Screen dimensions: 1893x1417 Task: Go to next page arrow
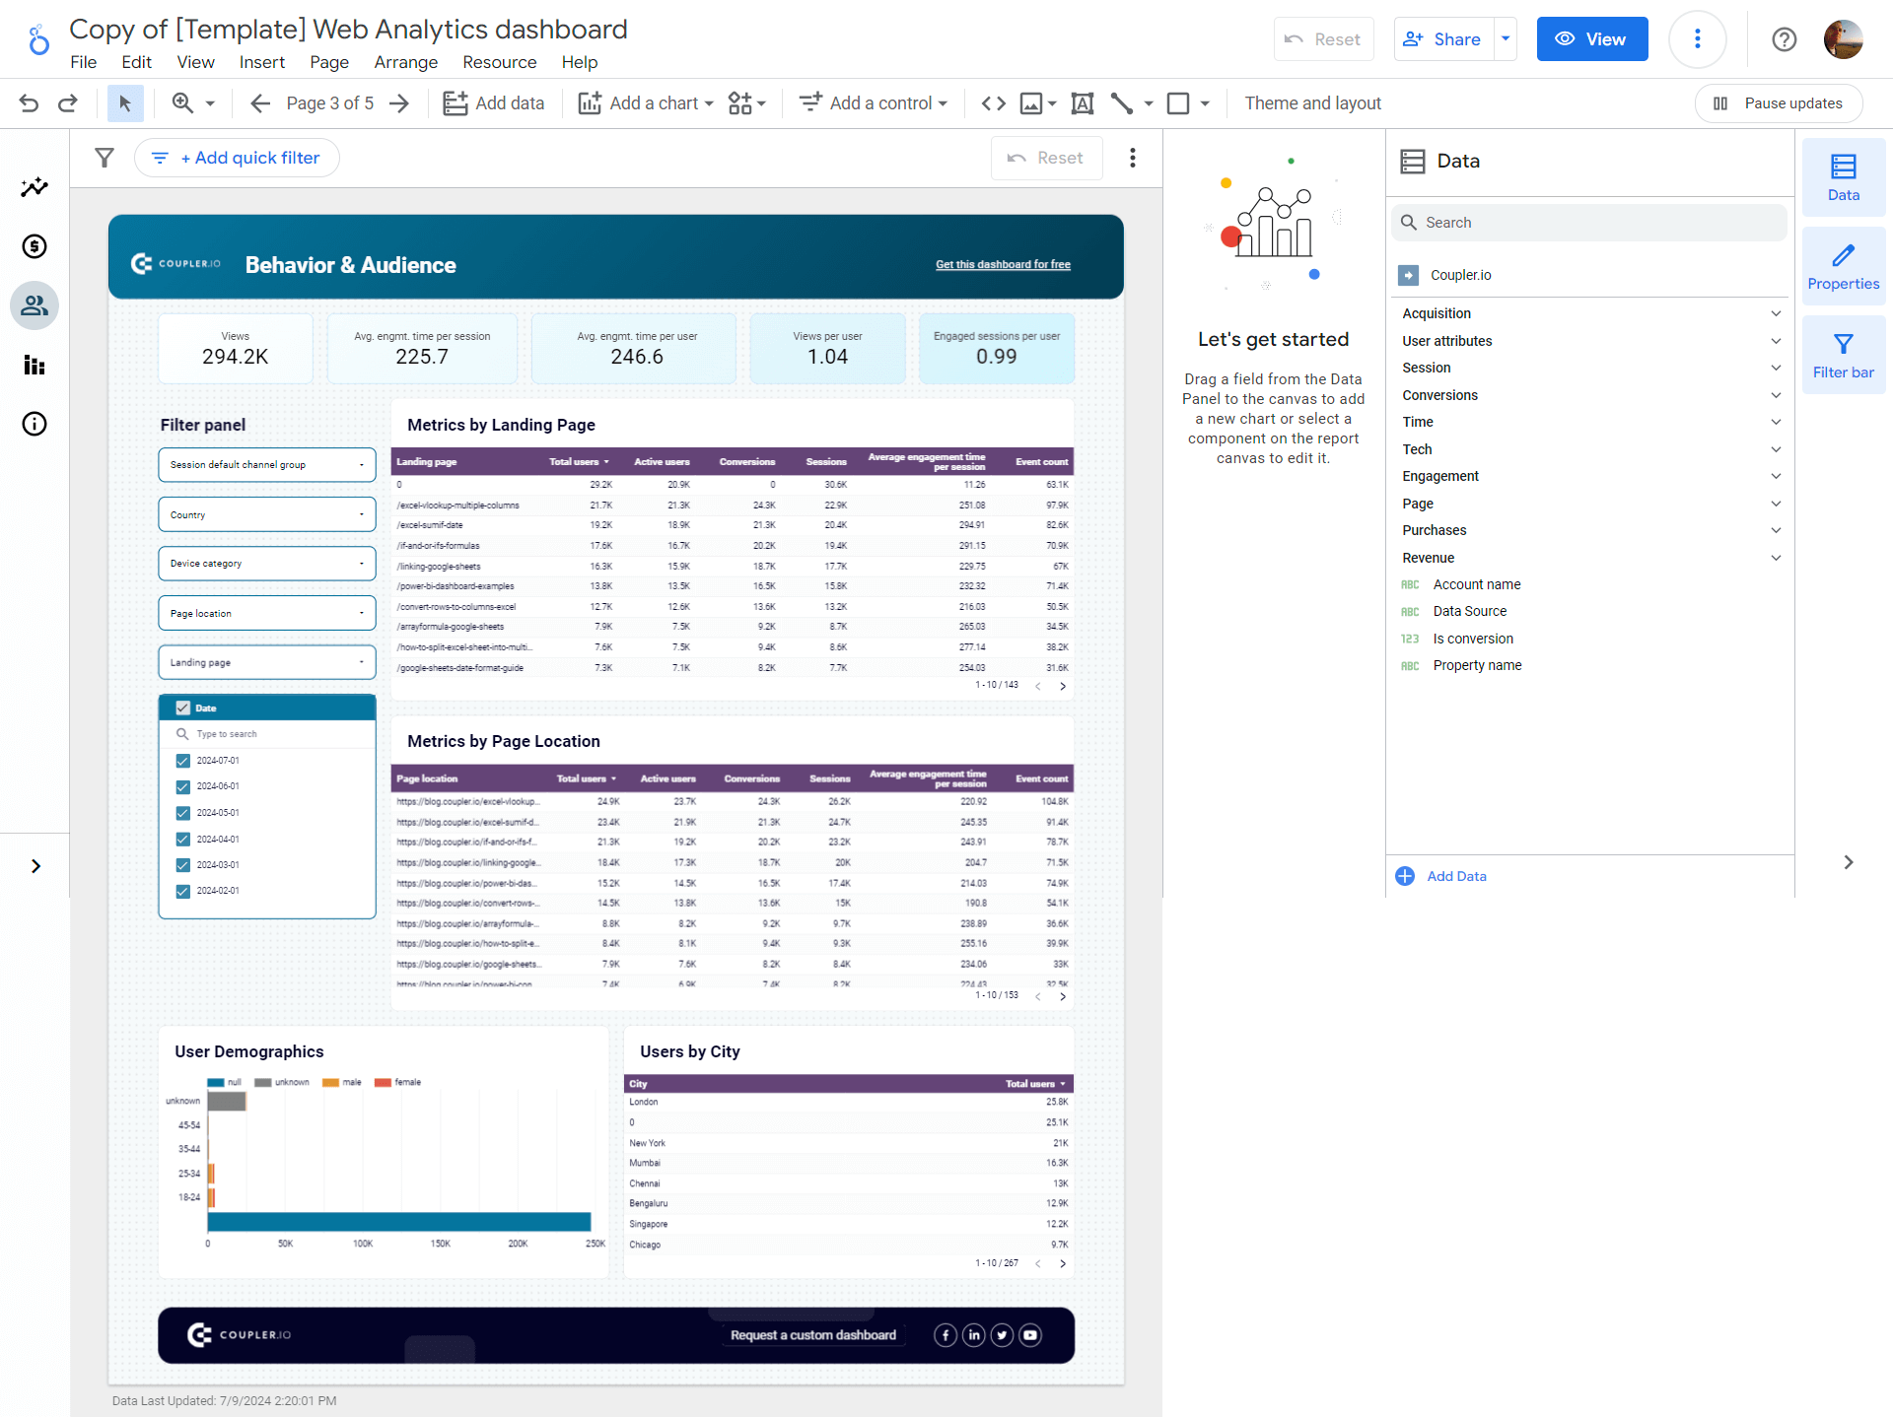399,103
